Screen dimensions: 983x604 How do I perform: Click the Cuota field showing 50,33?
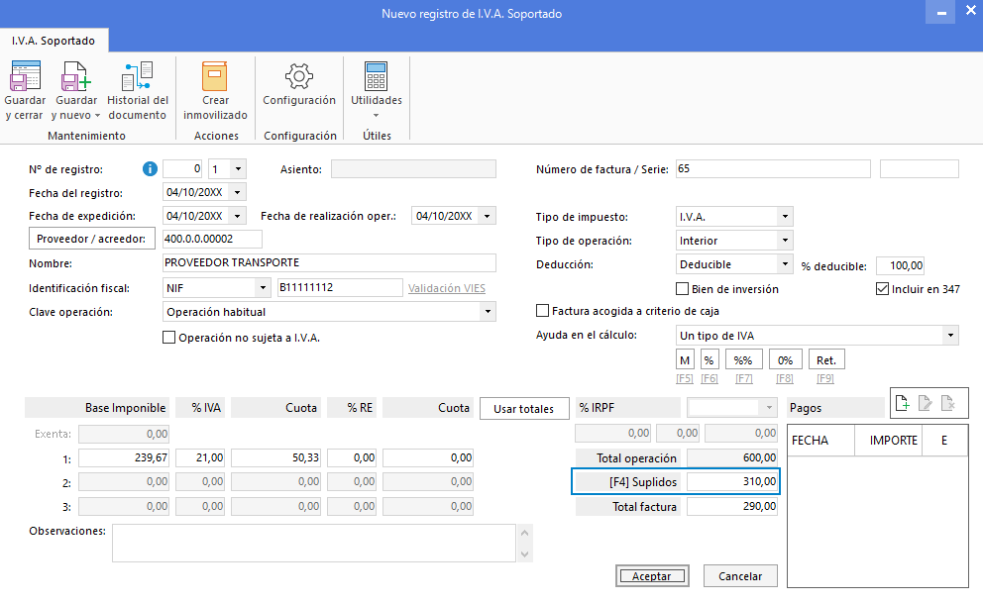[x=275, y=458]
